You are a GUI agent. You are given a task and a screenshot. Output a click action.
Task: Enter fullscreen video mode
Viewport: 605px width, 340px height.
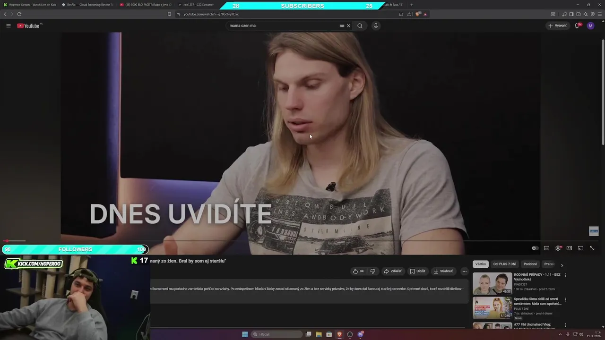[592, 248]
